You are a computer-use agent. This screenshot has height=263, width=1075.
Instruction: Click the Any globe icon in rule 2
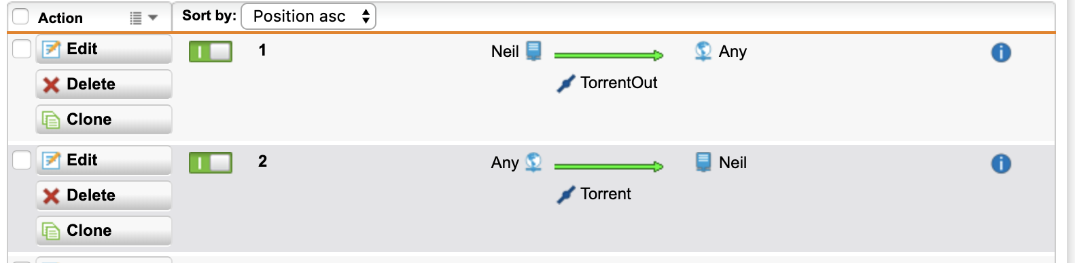coord(534,162)
